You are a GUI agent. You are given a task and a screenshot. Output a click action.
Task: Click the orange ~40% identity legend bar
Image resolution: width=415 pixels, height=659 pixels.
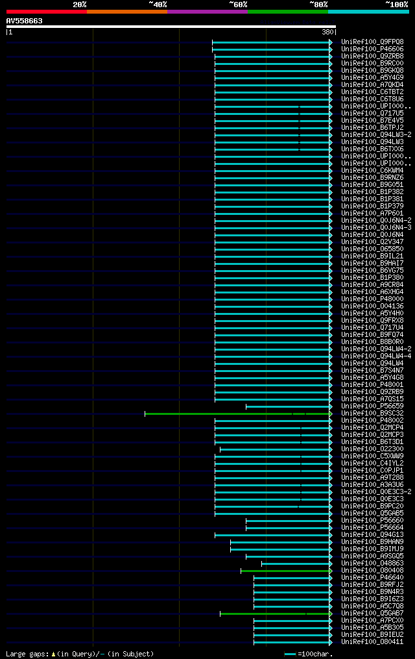click(127, 12)
